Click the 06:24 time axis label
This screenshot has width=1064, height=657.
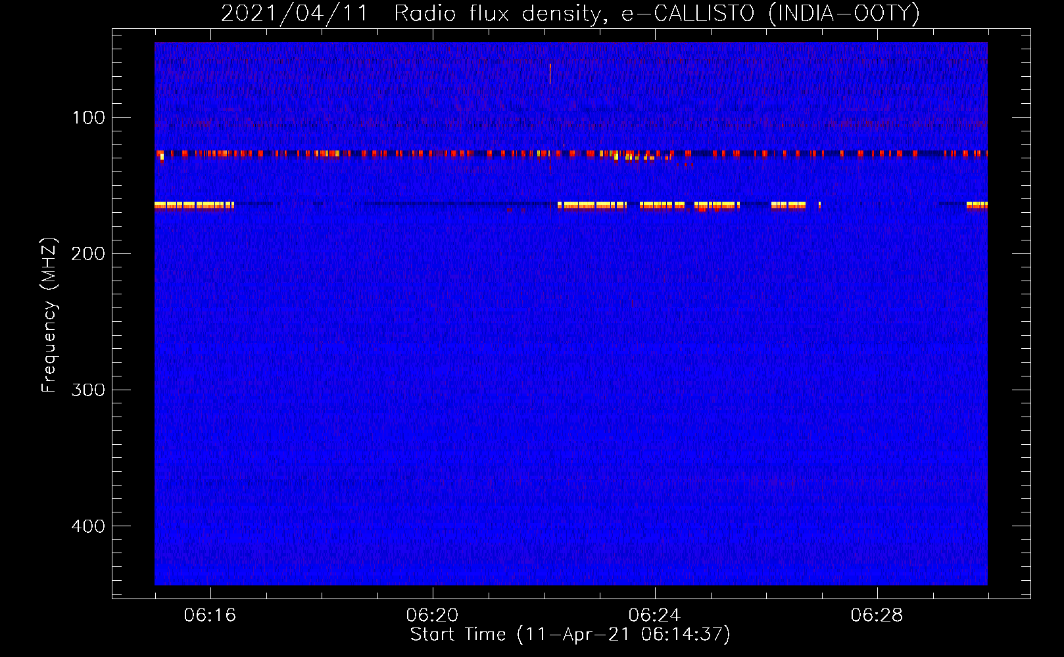(x=654, y=616)
